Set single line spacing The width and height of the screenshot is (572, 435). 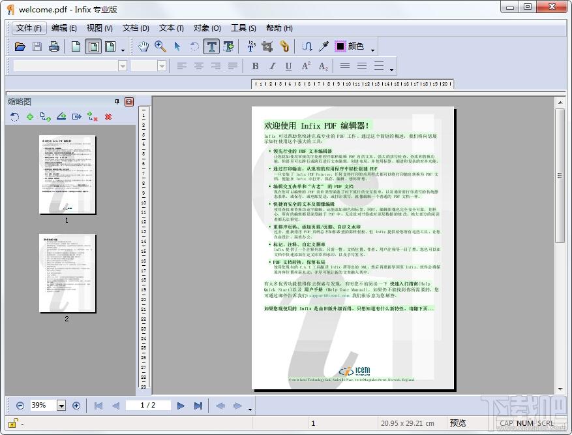(345, 66)
